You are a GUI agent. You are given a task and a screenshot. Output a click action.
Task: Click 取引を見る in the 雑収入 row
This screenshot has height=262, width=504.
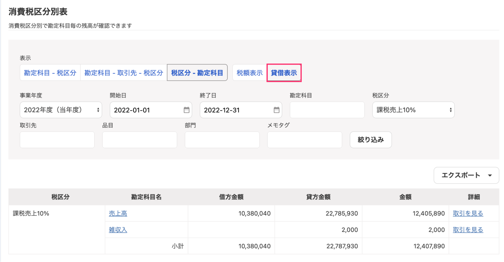[468, 230]
